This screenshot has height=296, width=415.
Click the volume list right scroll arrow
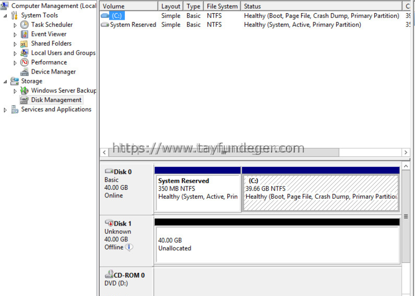click(406, 152)
